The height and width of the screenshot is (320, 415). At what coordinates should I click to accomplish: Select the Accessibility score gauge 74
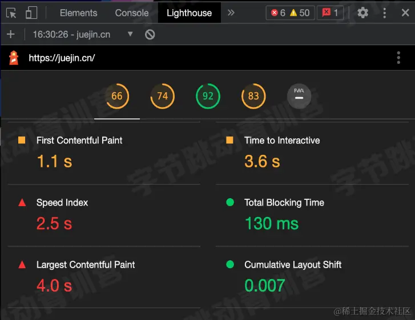point(163,96)
